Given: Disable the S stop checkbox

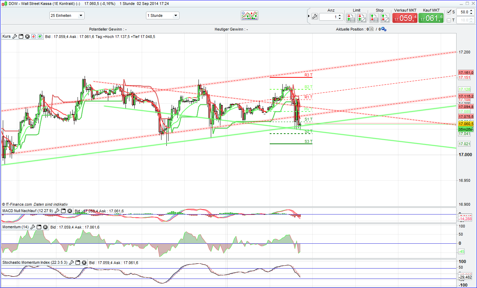Looking at the screenshot, I should click(449, 12).
